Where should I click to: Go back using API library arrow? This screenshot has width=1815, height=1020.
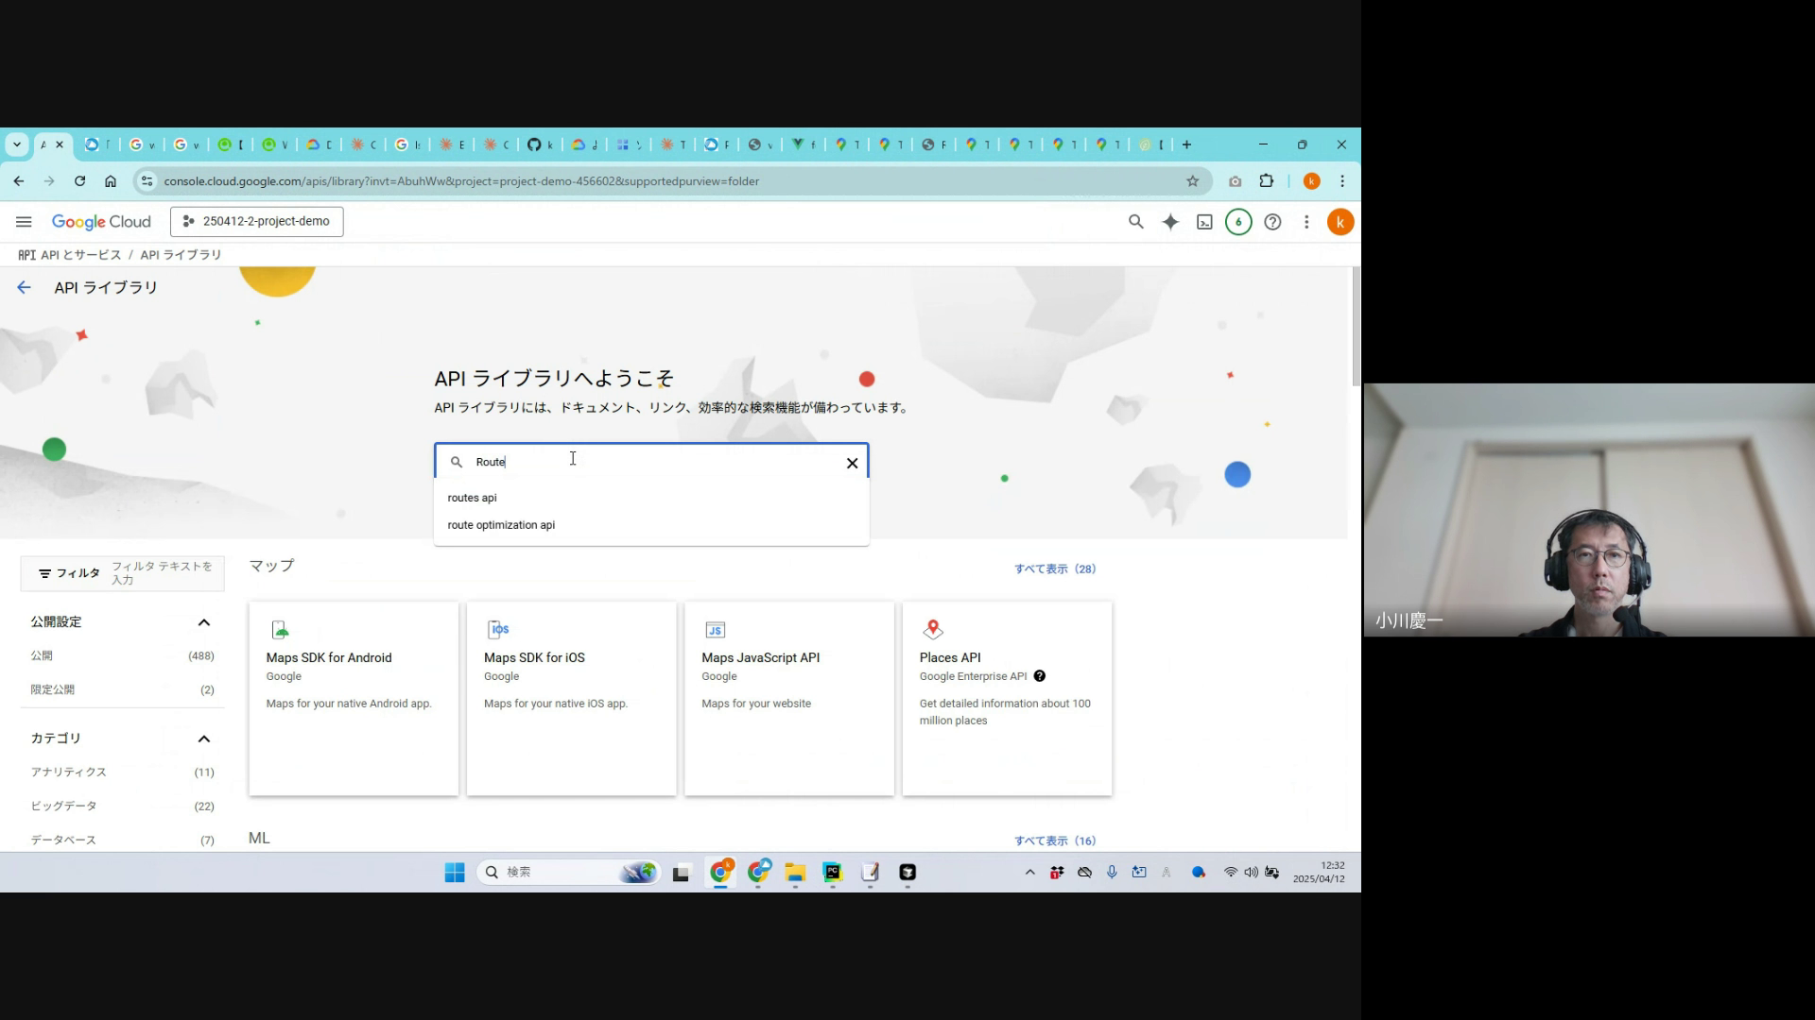(25, 288)
